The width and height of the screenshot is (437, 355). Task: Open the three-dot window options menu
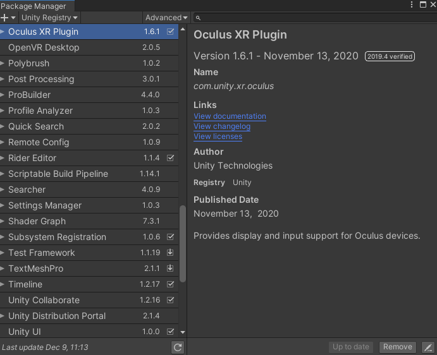411,4
